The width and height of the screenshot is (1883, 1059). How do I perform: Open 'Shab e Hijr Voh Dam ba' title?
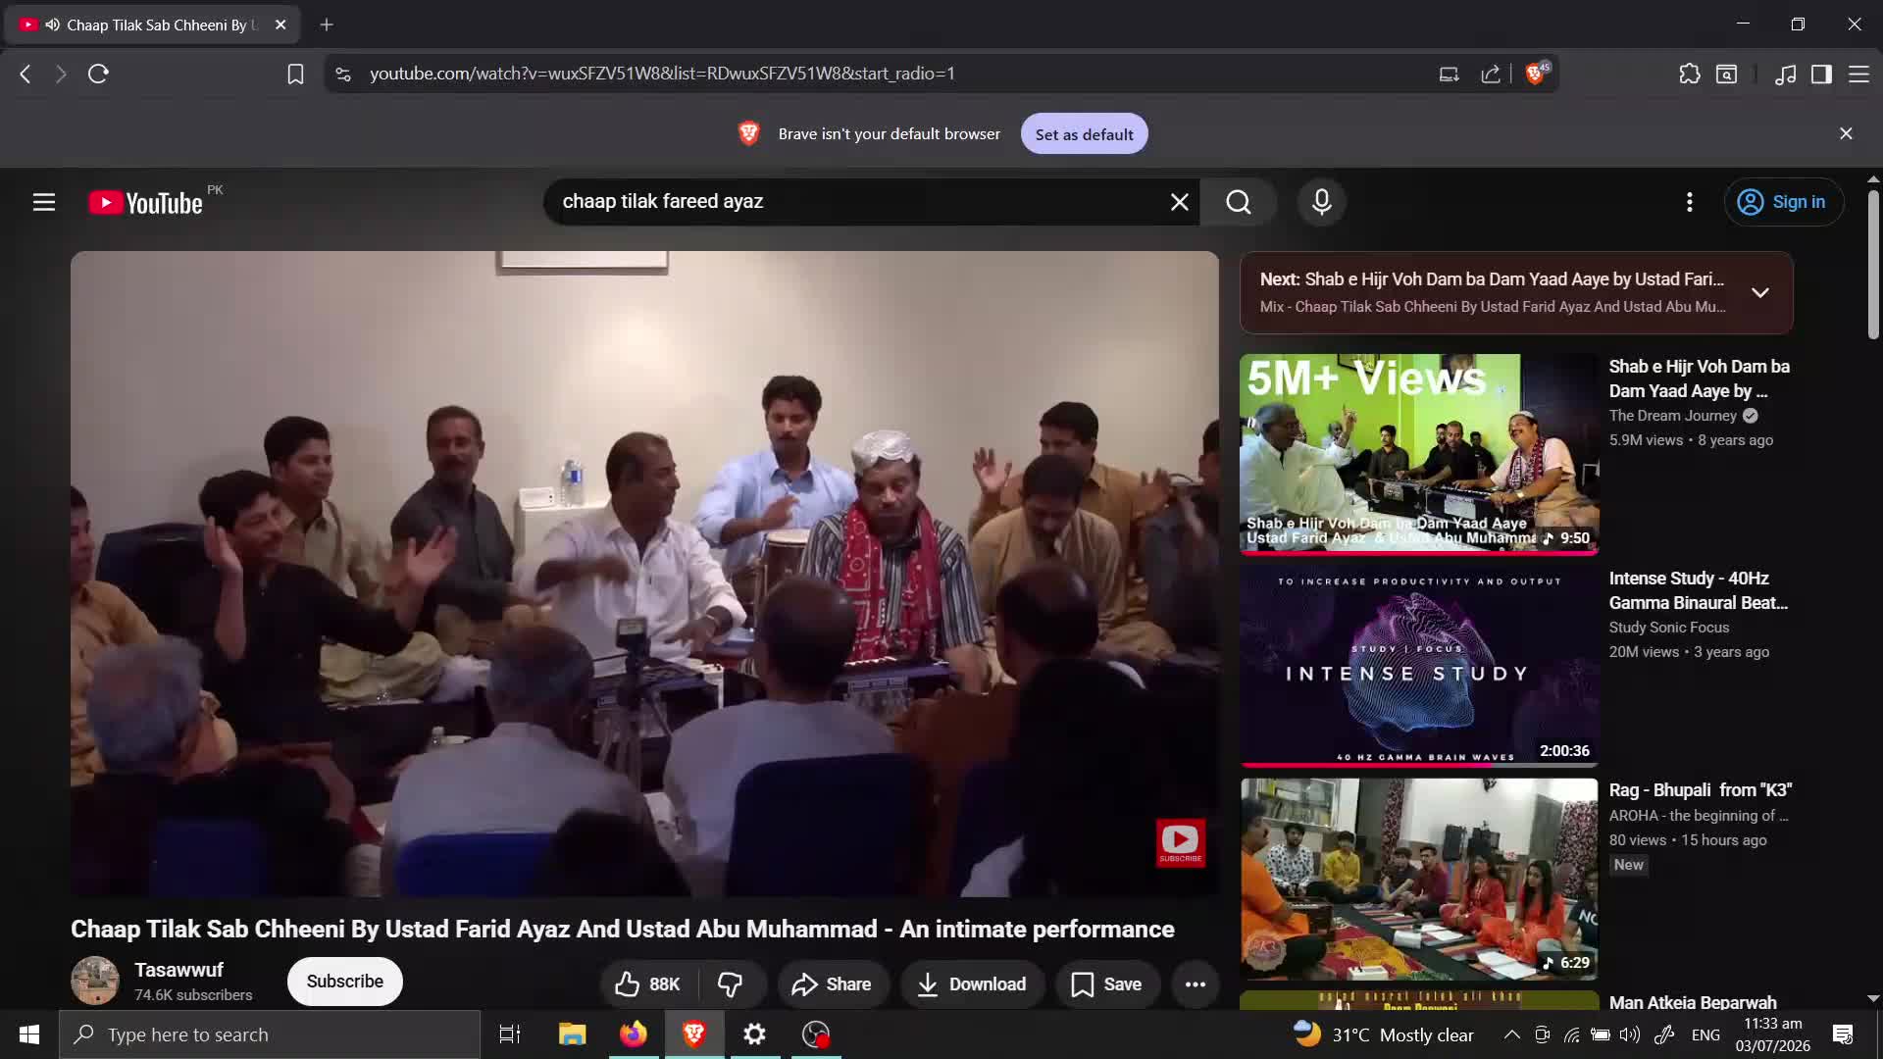[1700, 378]
